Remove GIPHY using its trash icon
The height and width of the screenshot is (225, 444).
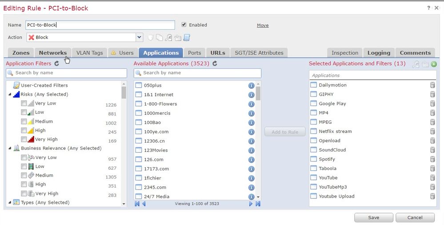pos(432,94)
